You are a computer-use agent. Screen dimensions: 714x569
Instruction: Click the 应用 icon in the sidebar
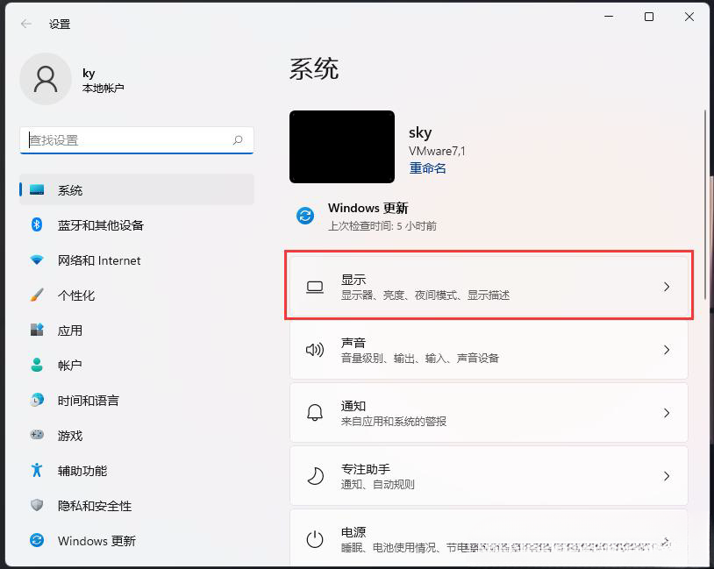[x=36, y=331]
